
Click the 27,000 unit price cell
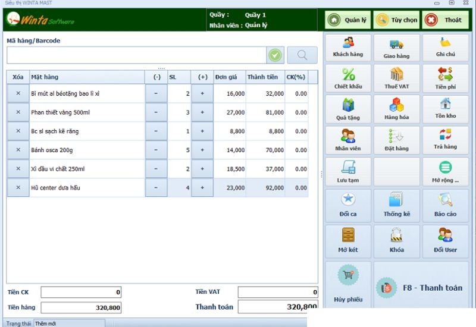[230, 112]
